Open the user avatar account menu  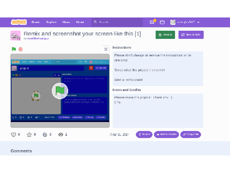[173, 22]
